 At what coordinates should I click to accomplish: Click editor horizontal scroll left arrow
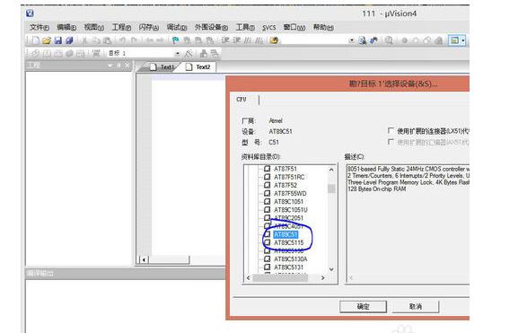(144, 259)
